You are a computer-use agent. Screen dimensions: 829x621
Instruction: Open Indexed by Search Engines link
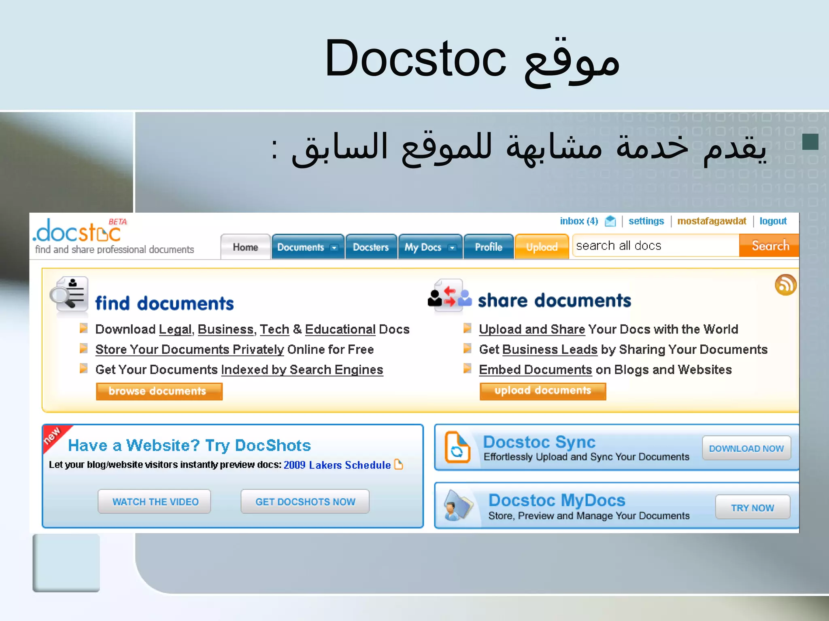click(302, 370)
